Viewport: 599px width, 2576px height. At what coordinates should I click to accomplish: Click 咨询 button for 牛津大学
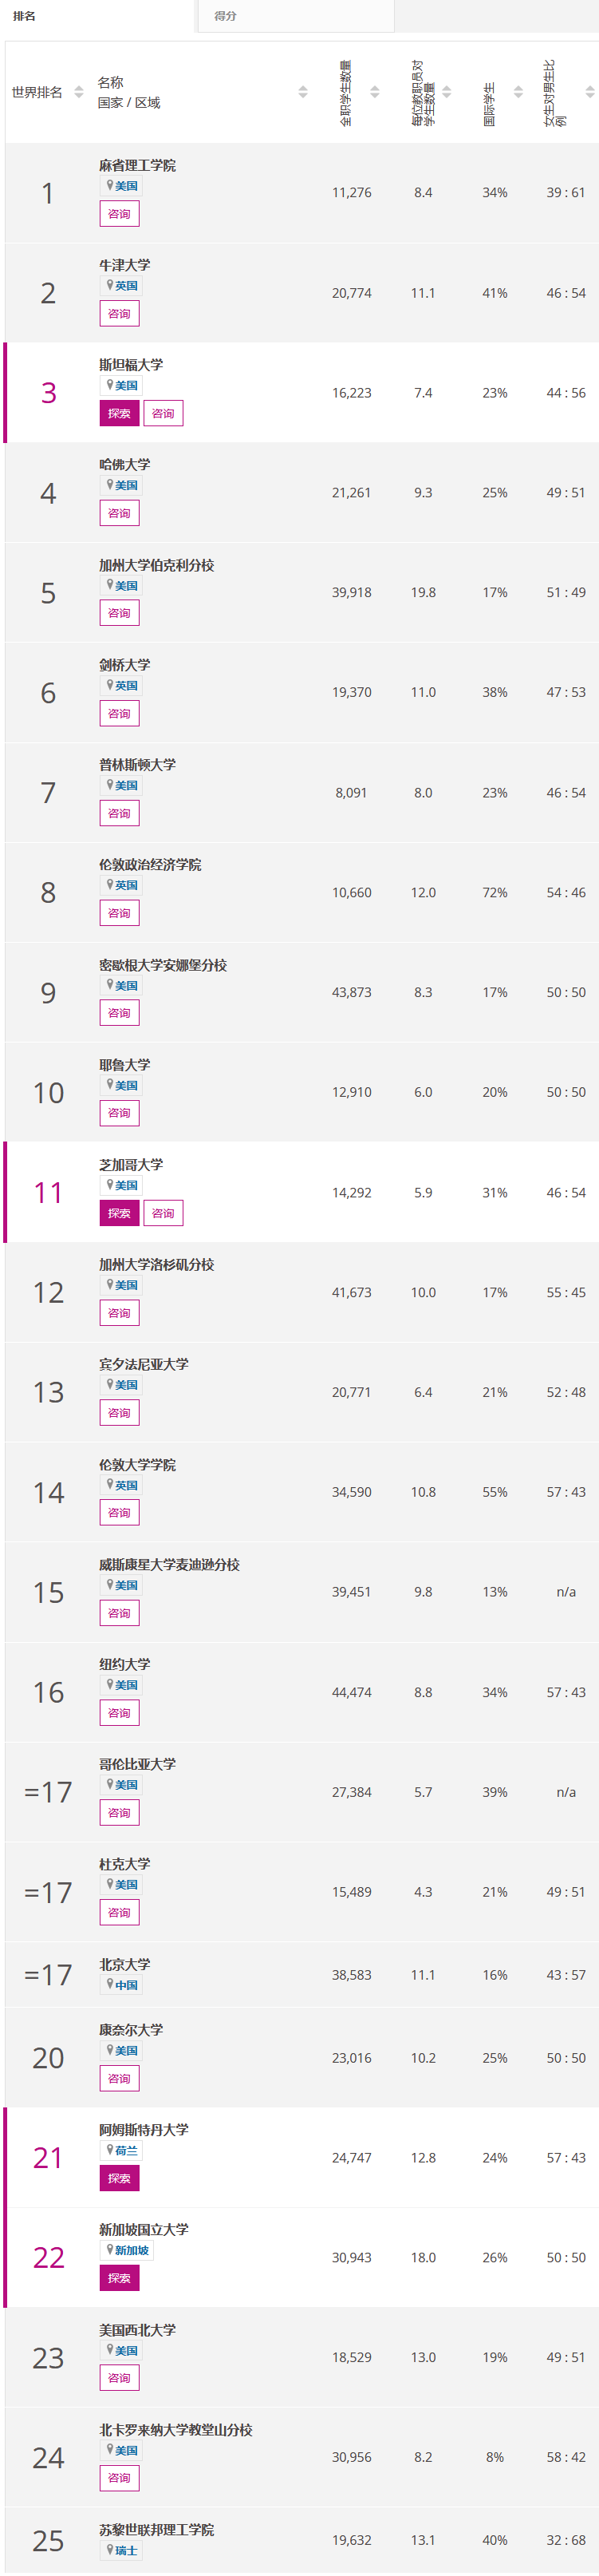click(x=119, y=313)
